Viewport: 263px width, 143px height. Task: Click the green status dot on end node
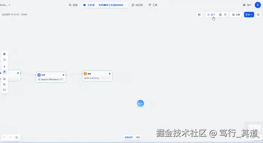(110, 74)
